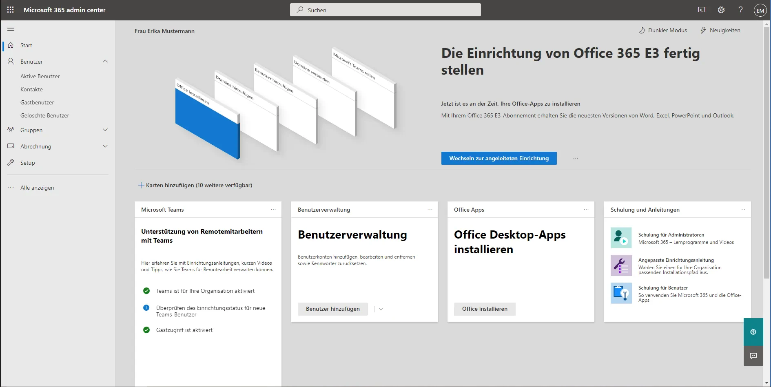This screenshot has height=387, width=771.
Task: Click the Microsoft 365 admin center title
Action: tap(64, 10)
